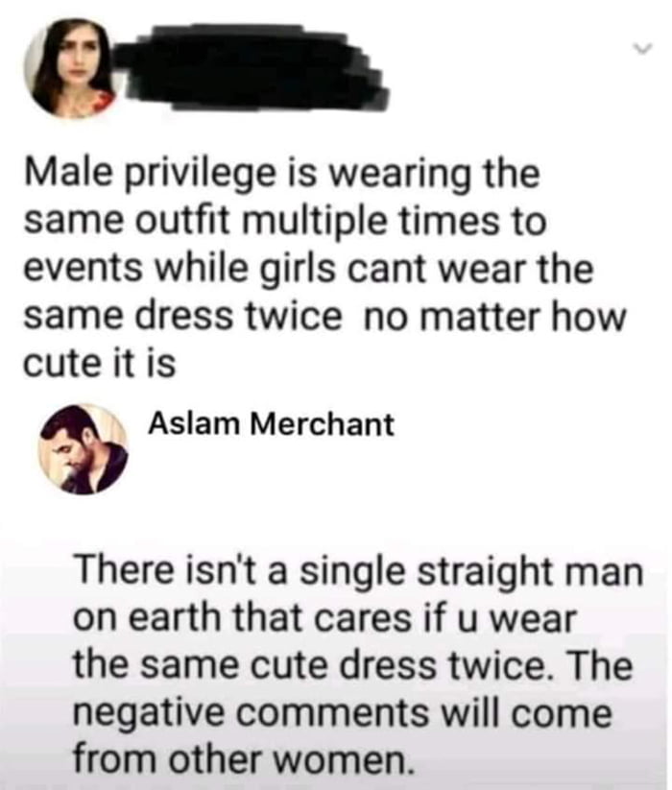Tap the line "events while girls cant wear the"
This screenshot has height=790, width=672.
coord(306,267)
